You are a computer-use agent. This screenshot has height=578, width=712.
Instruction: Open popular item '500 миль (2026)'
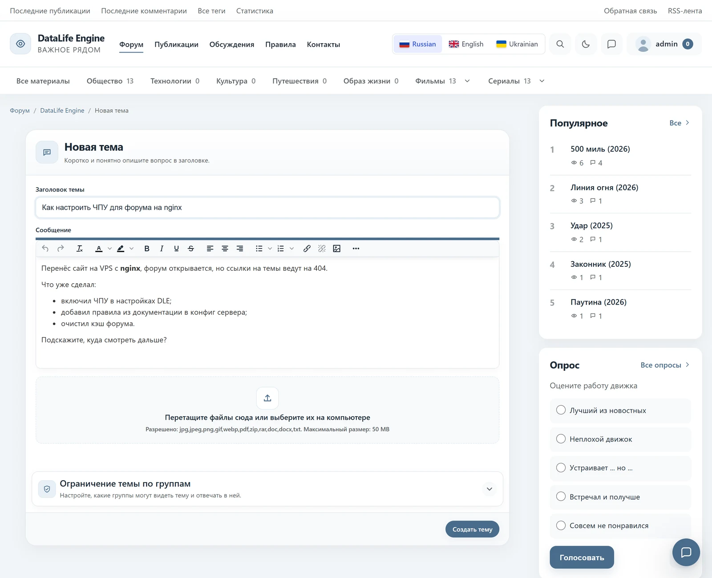point(600,149)
